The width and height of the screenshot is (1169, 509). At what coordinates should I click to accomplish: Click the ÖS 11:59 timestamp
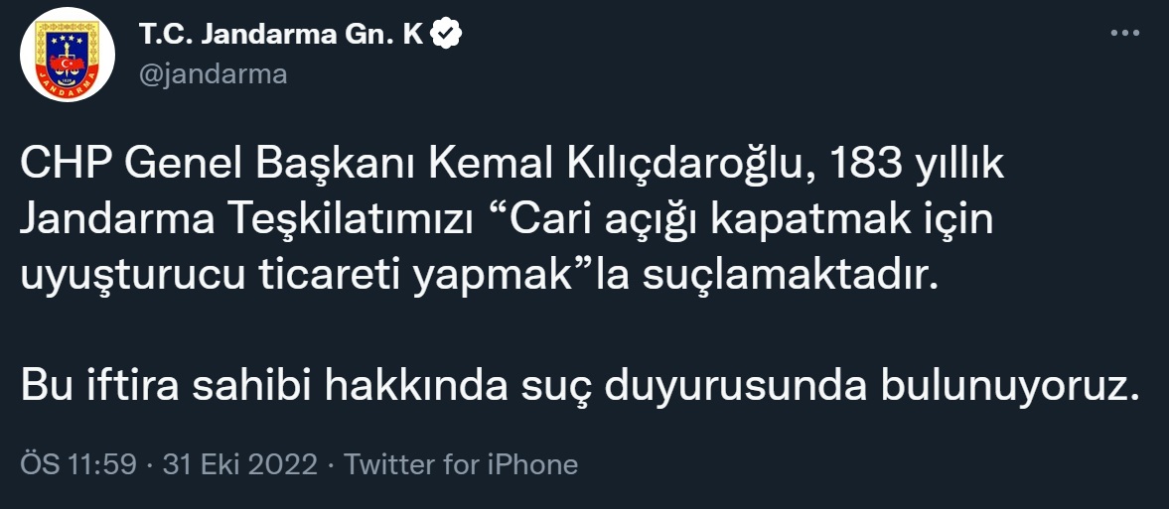[x=78, y=464]
